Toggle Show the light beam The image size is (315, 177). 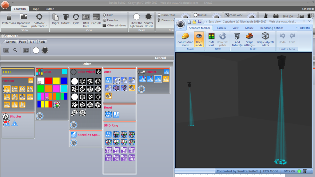tap(136, 20)
